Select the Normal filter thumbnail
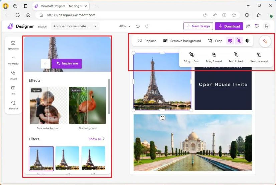Screen dimensions: 276x185 [x=41, y=158]
